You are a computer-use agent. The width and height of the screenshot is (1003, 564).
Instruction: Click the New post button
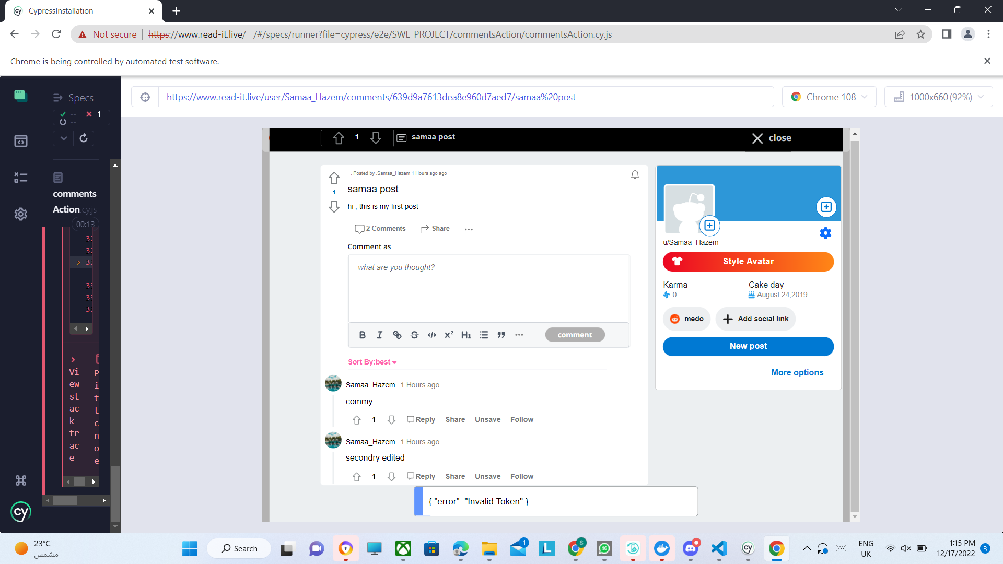coord(748,346)
